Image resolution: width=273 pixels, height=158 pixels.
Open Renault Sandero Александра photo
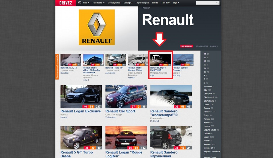[171, 97]
